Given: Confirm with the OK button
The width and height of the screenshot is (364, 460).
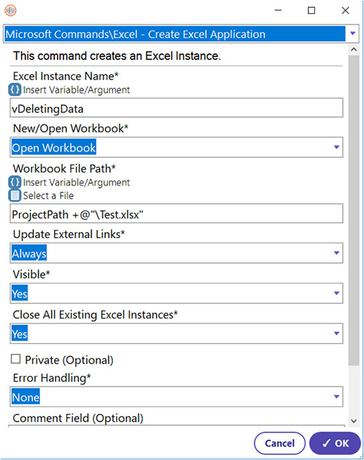Looking at the screenshot, I should coord(335,443).
